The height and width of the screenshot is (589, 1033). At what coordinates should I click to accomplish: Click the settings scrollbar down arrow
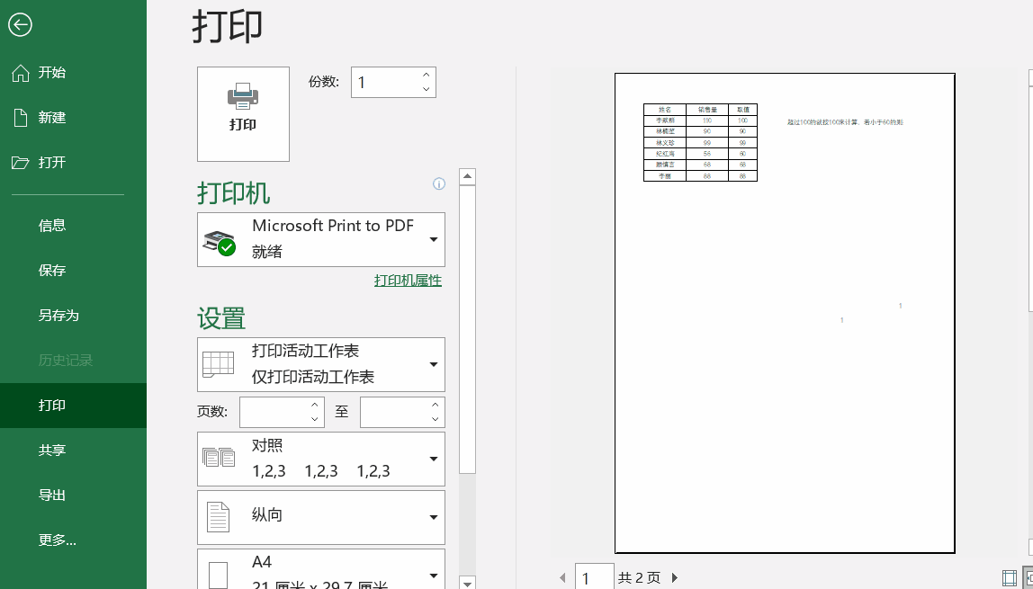coord(467,583)
